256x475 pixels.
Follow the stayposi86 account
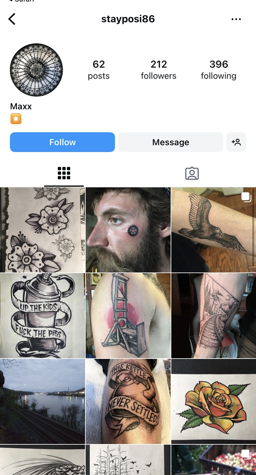pyautogui.click(x=62, y=142)
